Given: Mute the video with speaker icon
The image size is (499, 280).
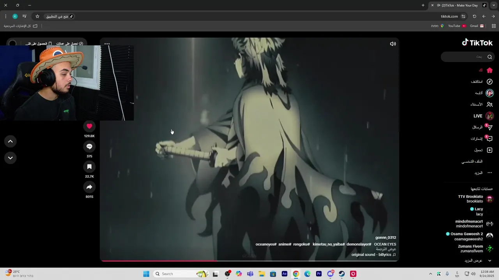Looking at the screenshot, I should pyautogui.click(x=393, y=44).
